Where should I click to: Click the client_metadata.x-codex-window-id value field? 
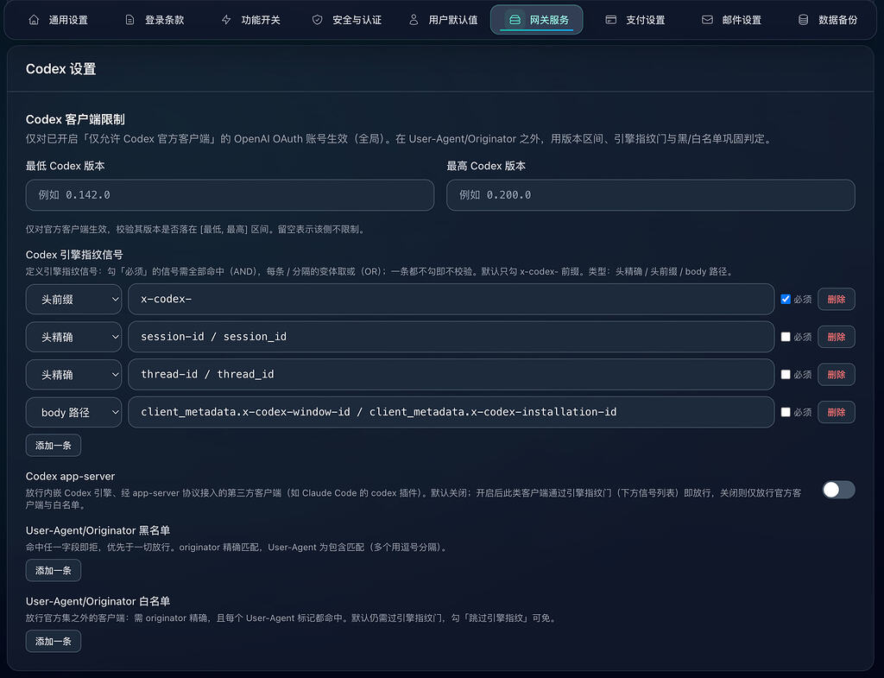(451, 412)
